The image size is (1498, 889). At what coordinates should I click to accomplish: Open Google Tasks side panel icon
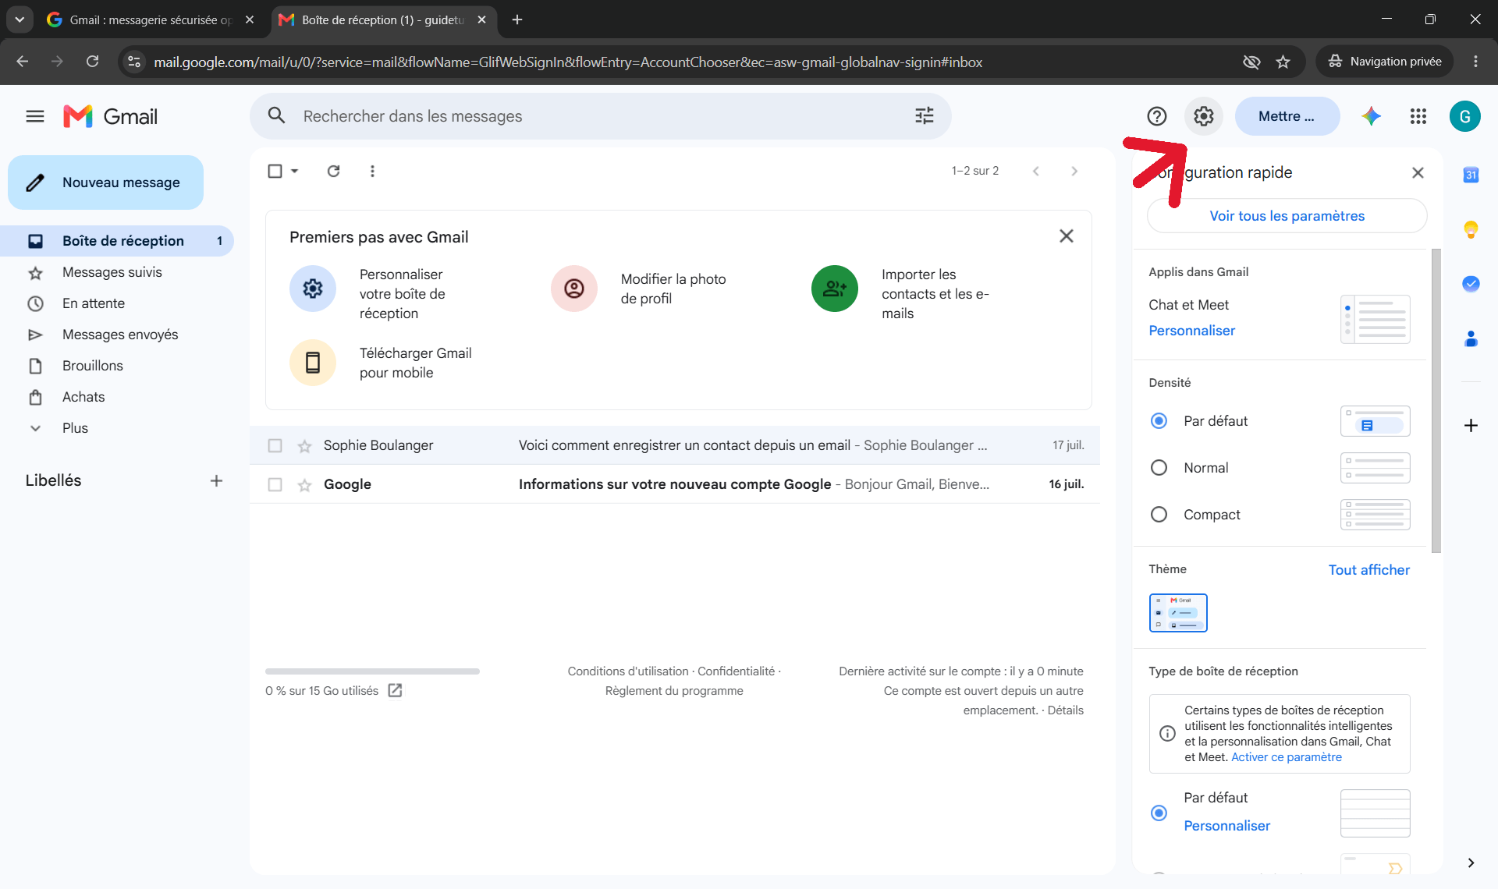[1471, 284]
